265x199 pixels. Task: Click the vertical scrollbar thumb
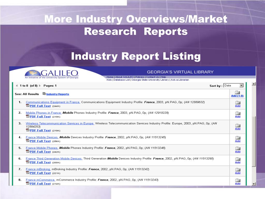(x=254, y=142)
